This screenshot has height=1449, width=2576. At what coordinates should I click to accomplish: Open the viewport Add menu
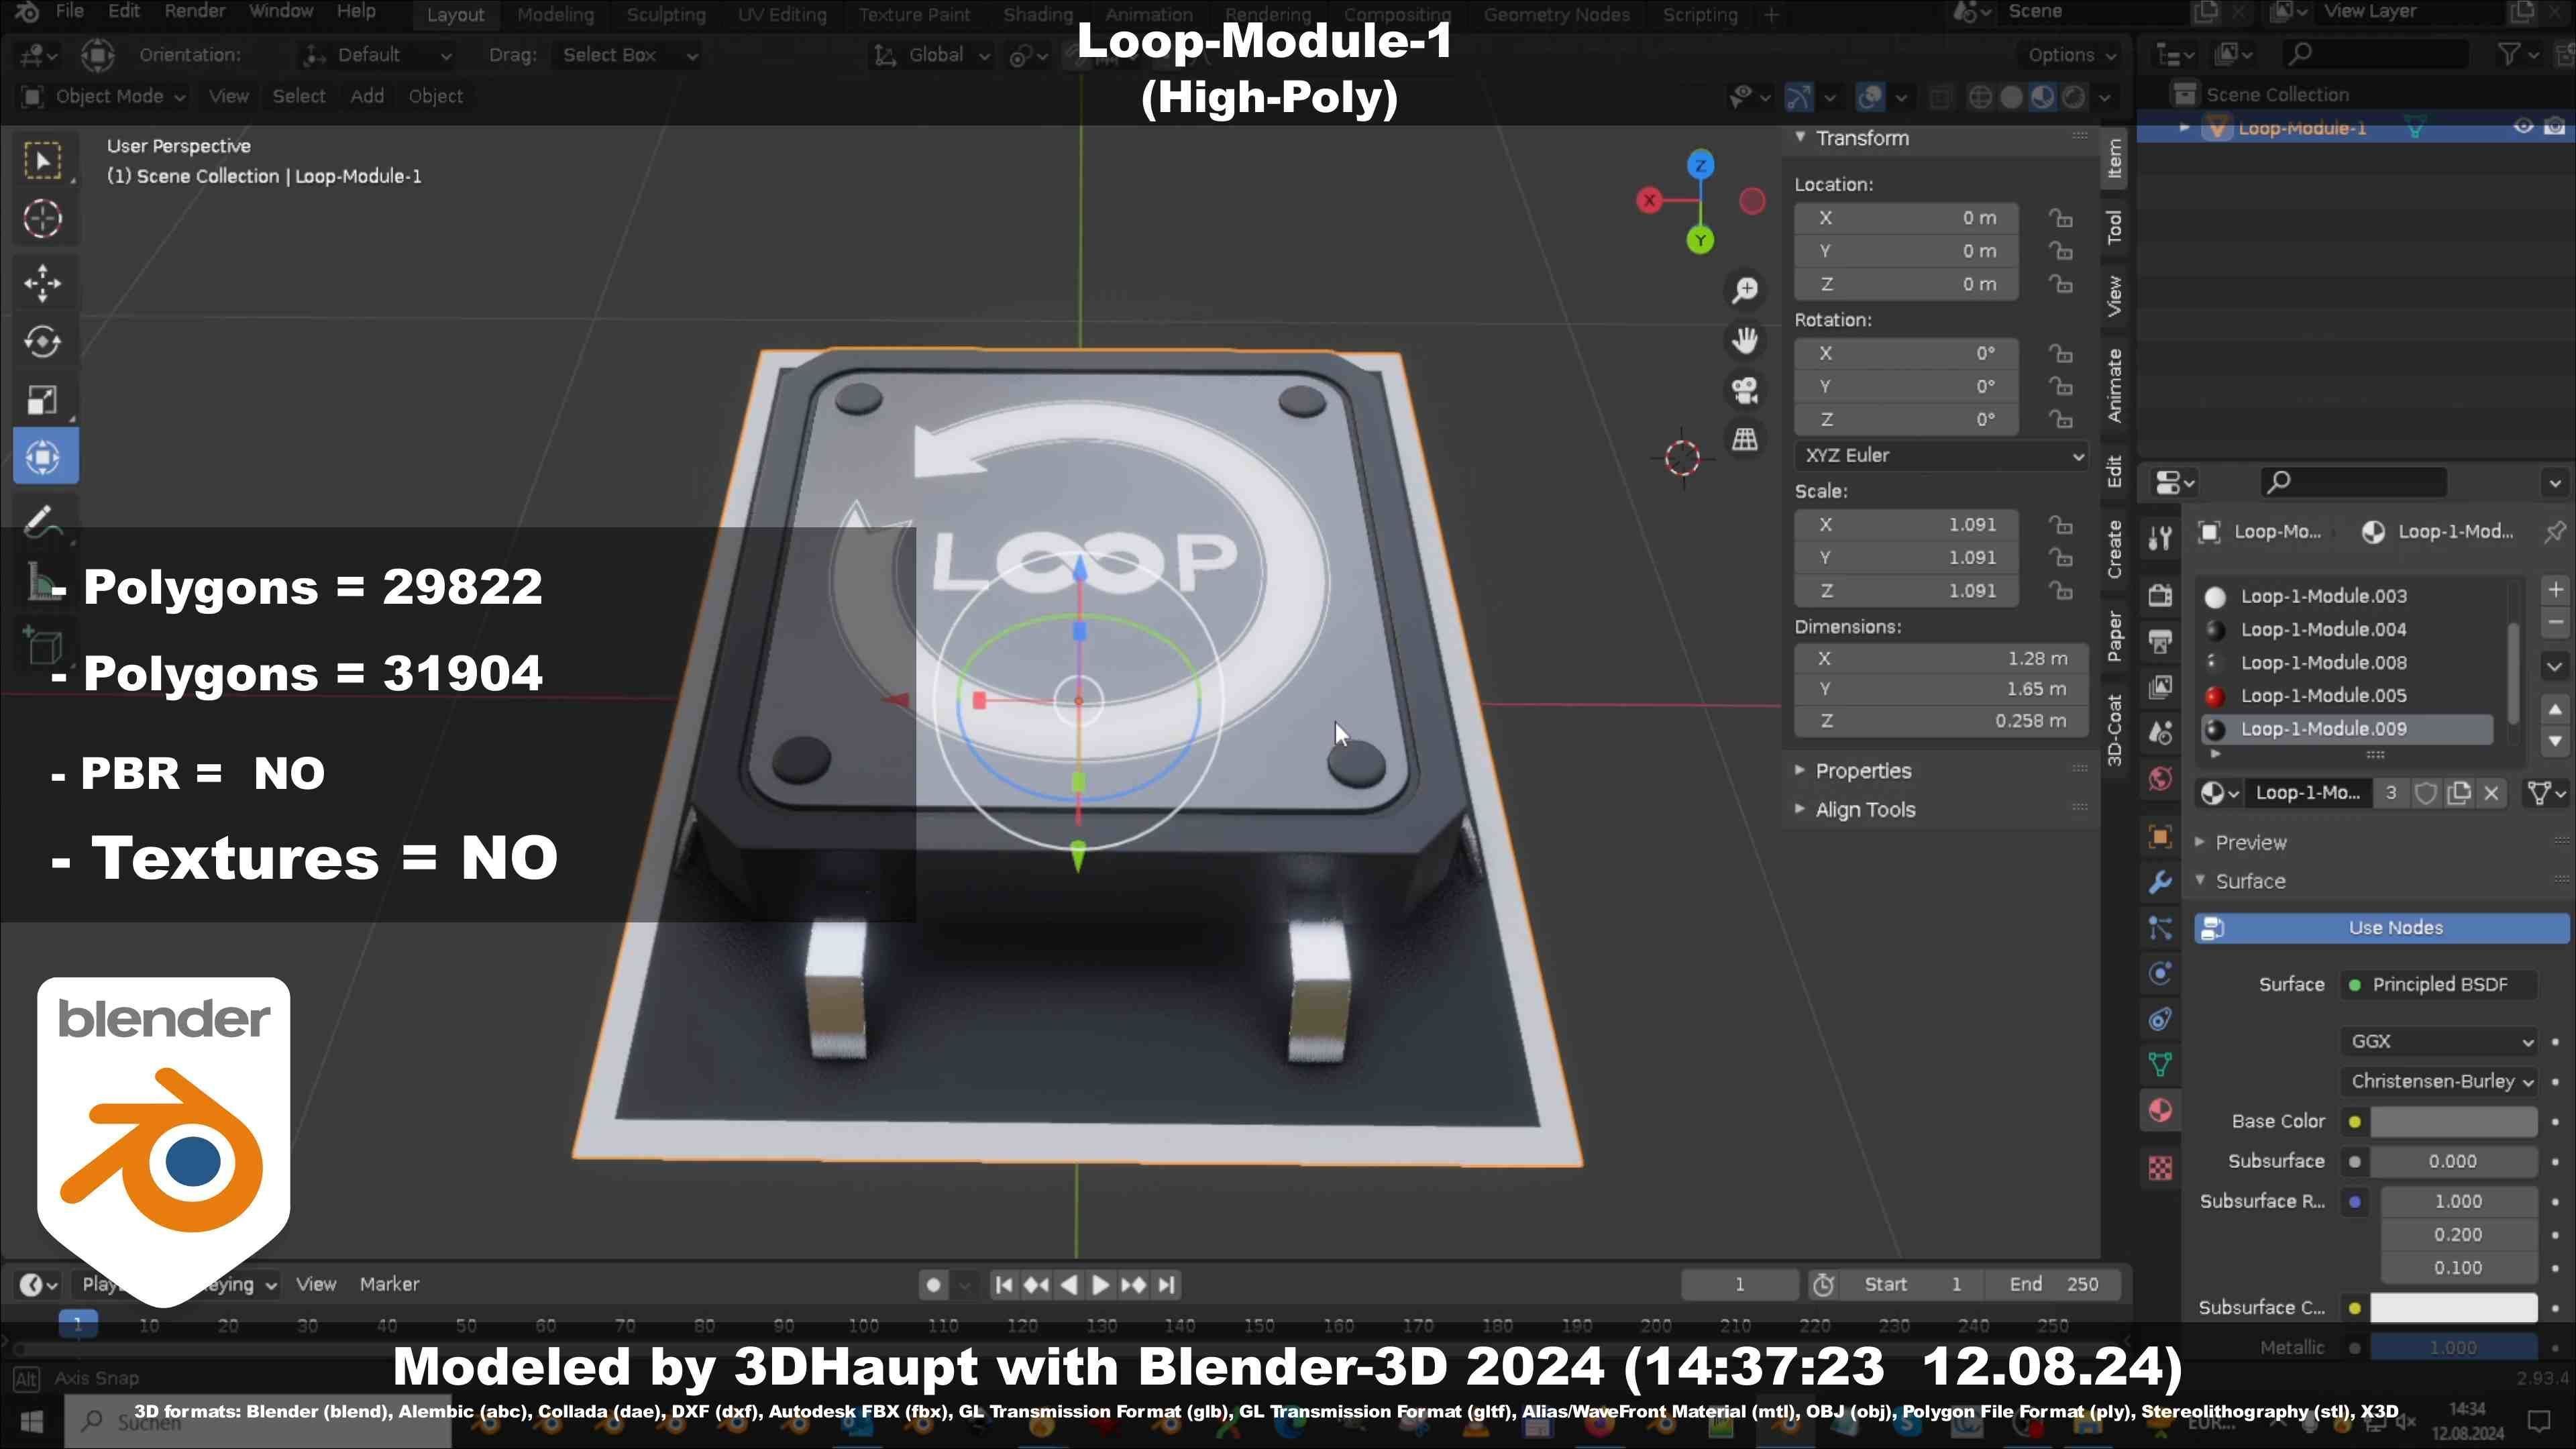[x=367, y=96]
